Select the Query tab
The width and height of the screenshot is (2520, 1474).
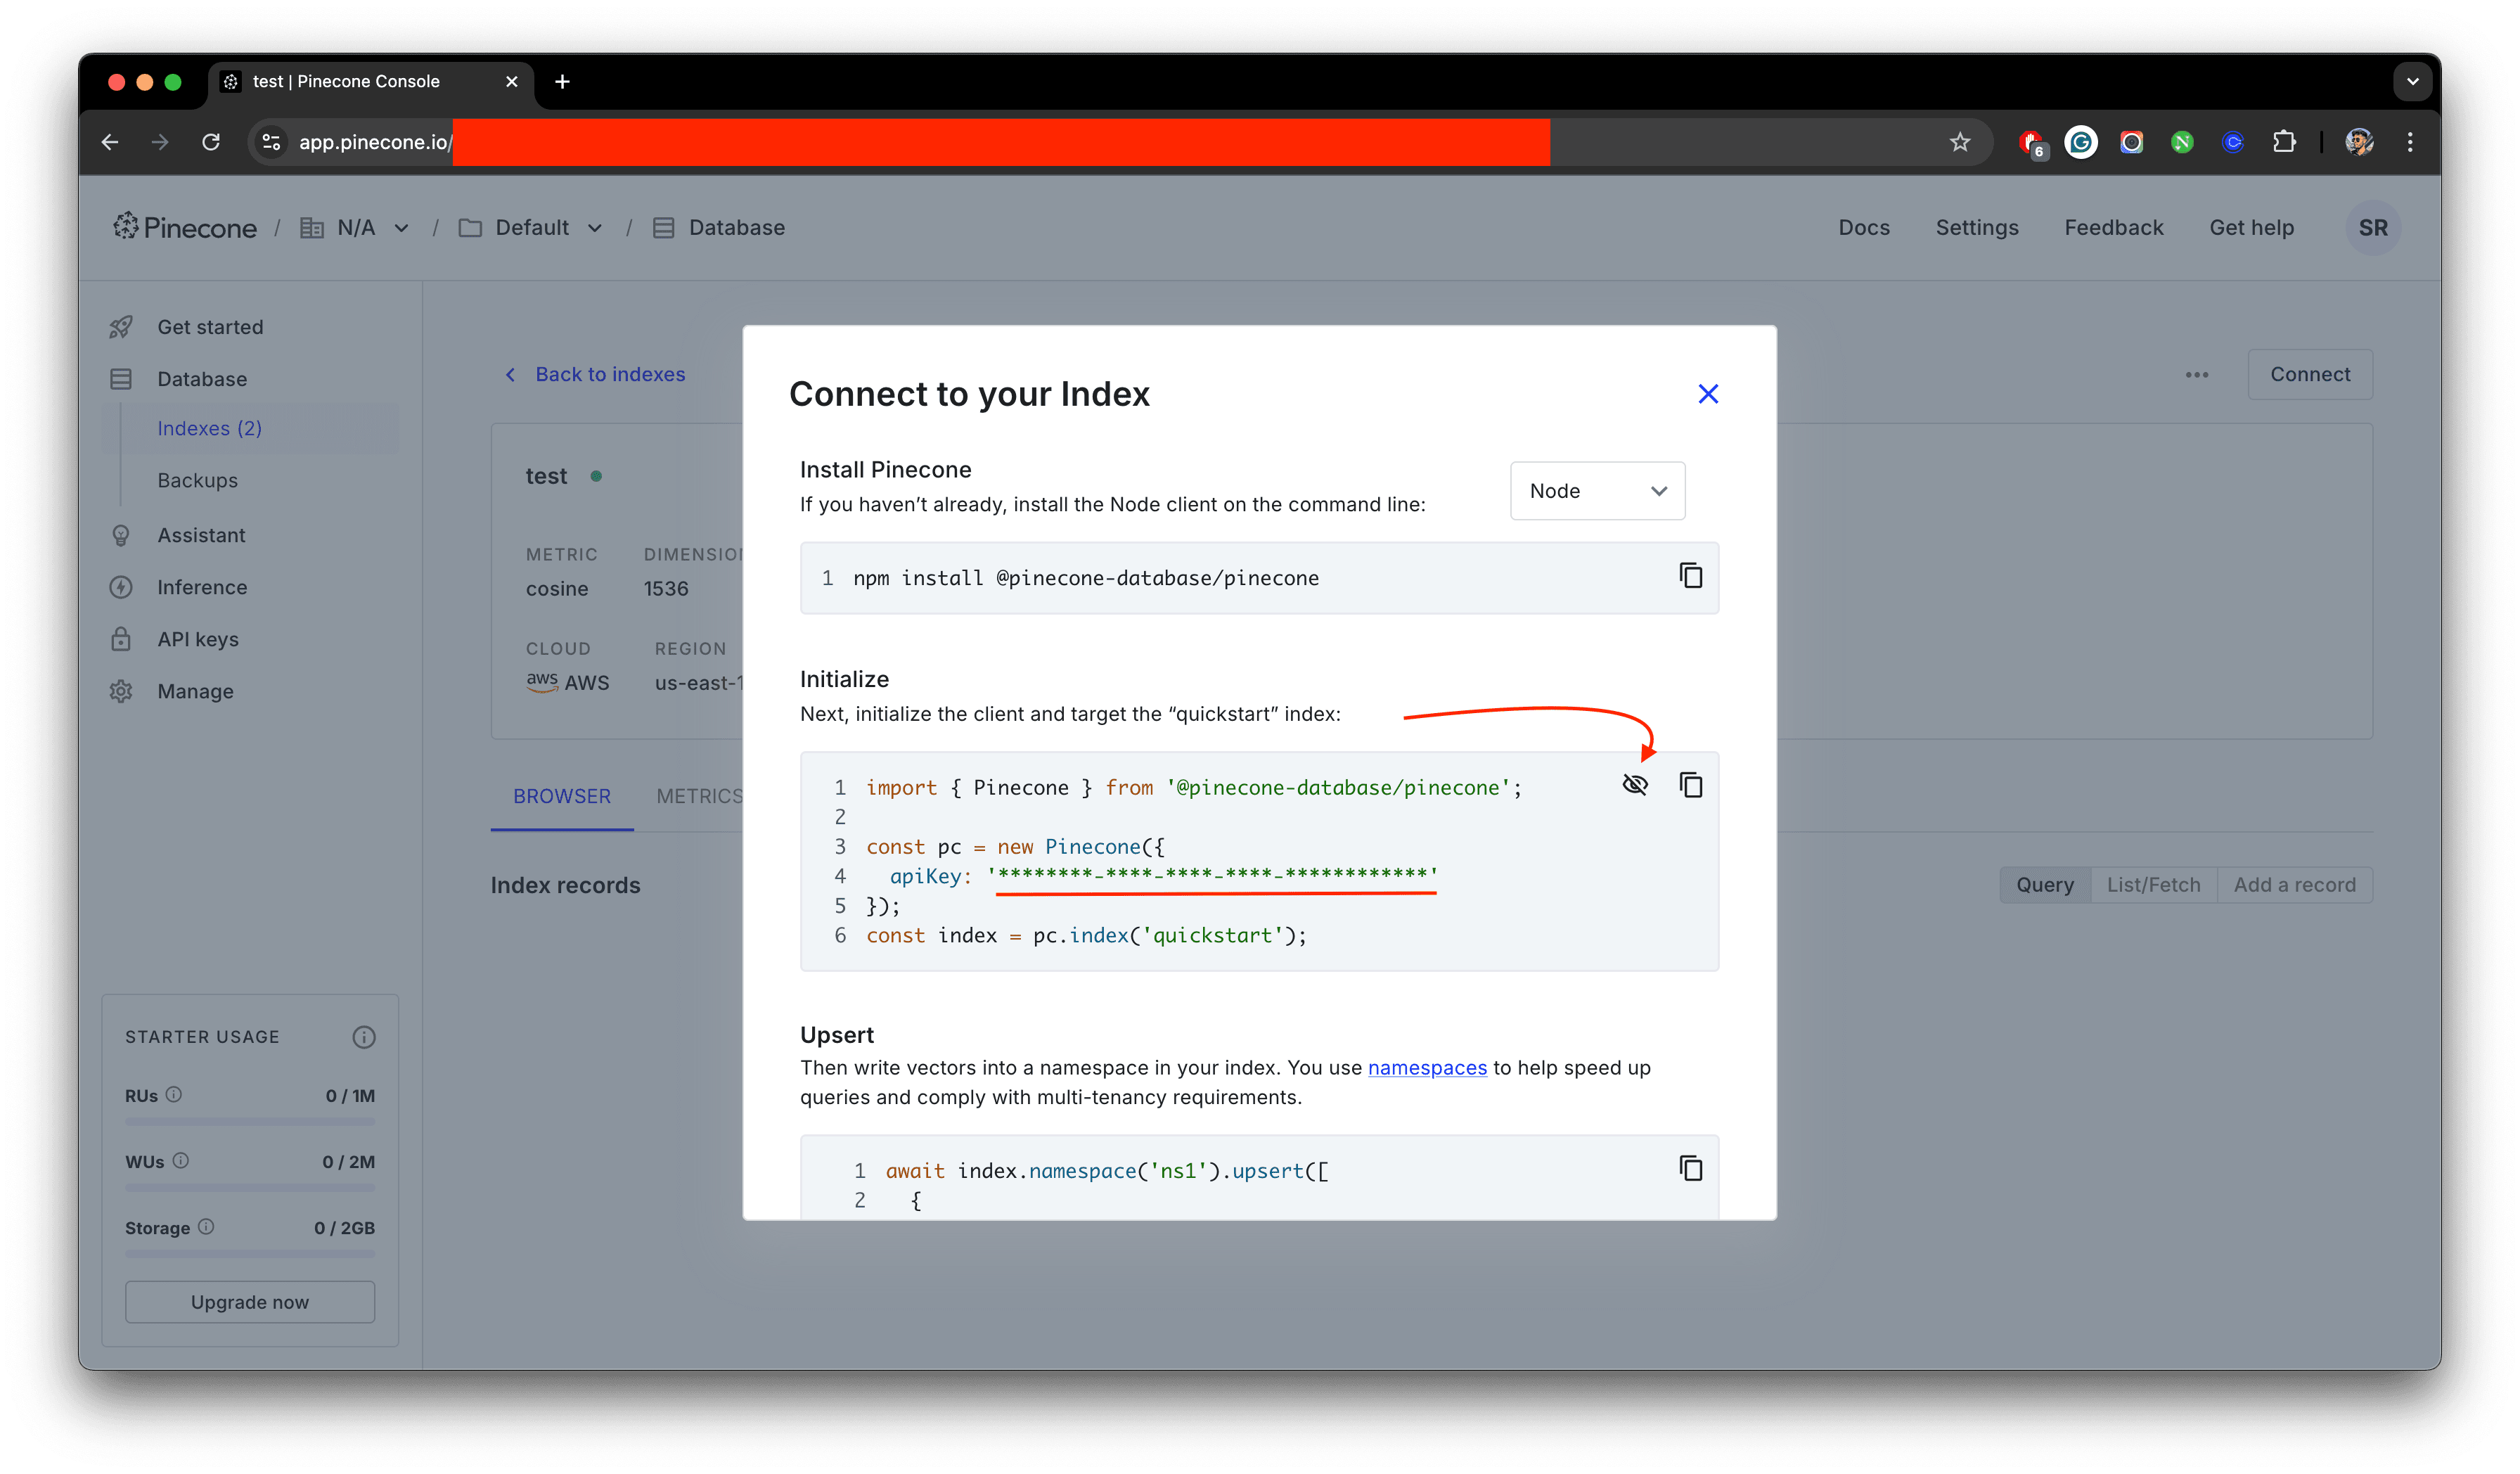point(2045,886)
